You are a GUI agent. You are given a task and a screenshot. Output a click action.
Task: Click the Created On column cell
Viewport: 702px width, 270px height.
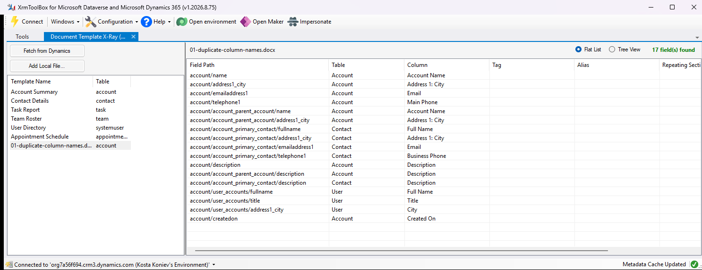coord(421,219)
